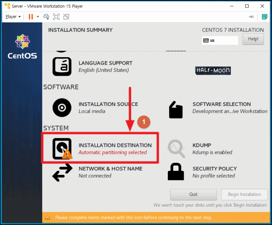The image size is (272, 225).
Task: Enter full screen mode
Action: (x=56, y=17)
